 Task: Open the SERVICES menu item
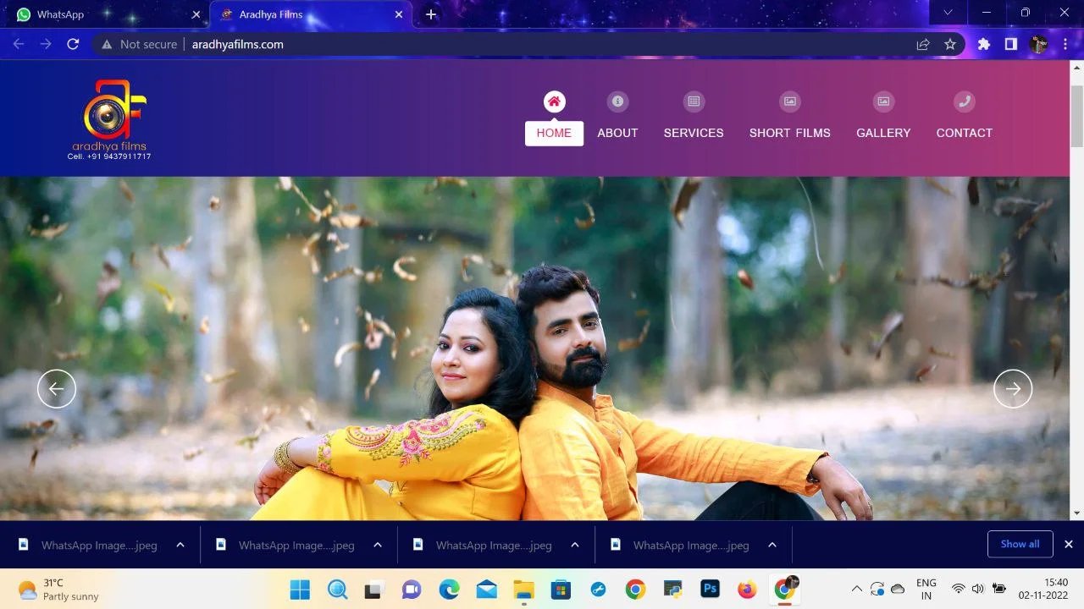(x=693, y=133)
